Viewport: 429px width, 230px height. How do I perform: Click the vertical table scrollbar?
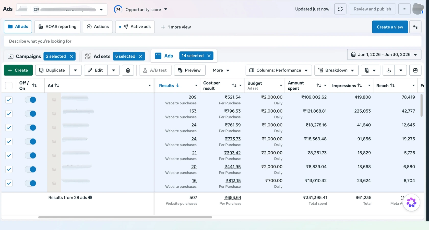coord(421,105)
